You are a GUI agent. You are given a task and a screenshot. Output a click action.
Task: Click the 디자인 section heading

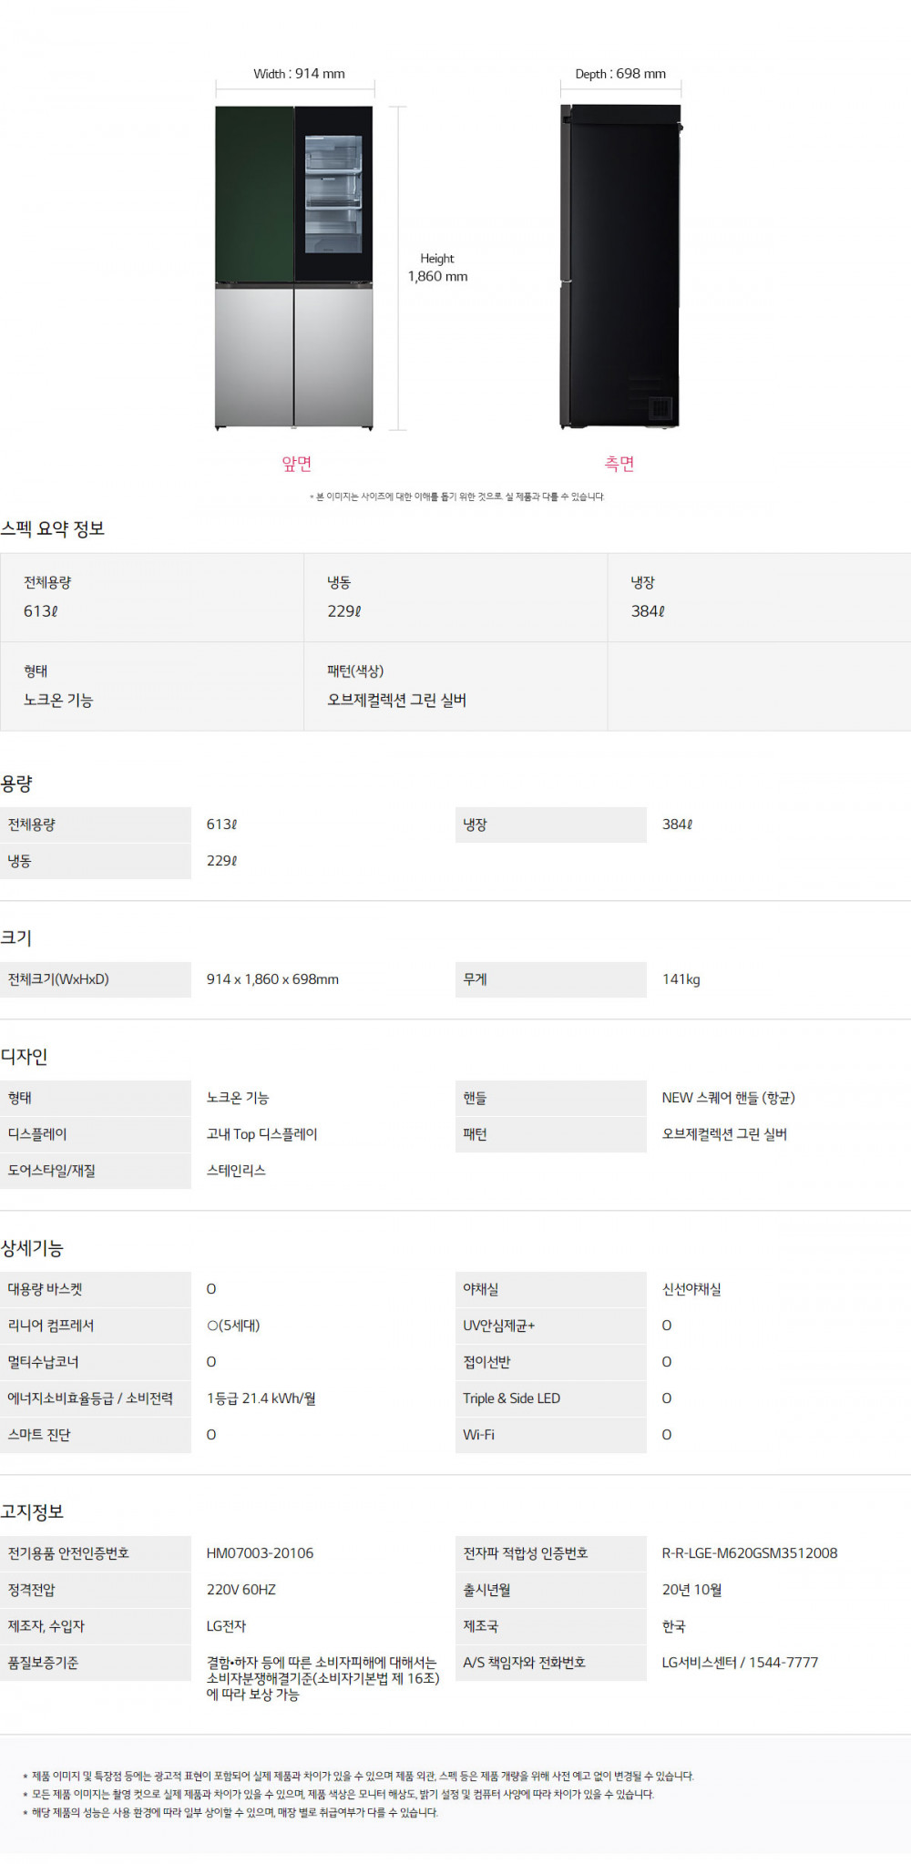pyautogui.click(x=24, y=1056)
